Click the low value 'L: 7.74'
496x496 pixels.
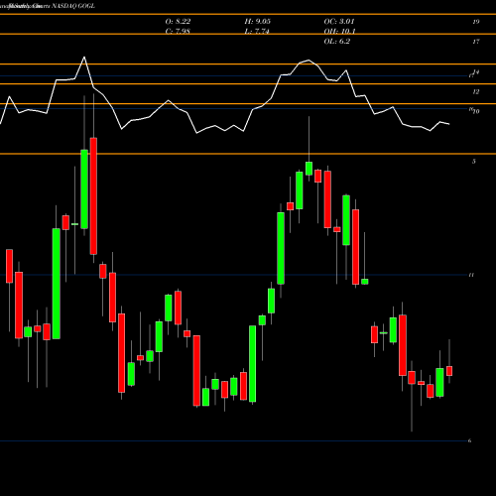tap(257, 32)
